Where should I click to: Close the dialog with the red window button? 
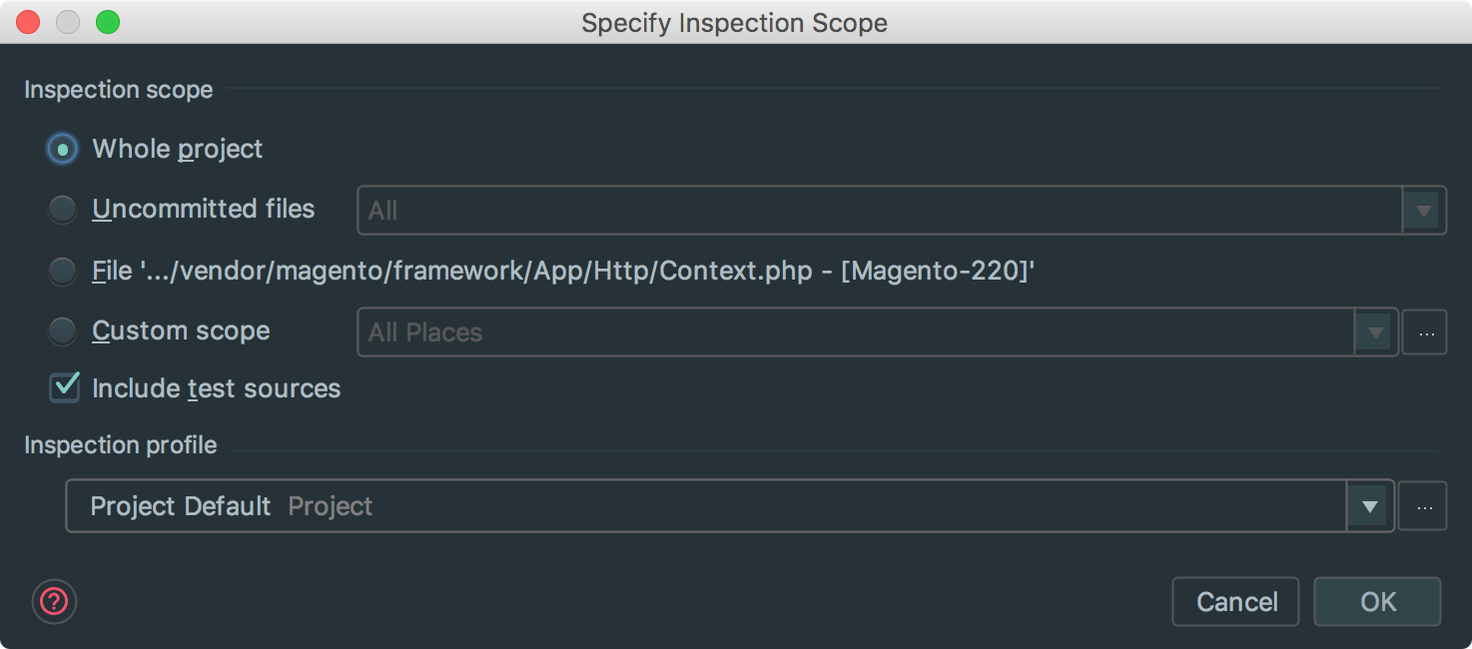coord(28,22)
